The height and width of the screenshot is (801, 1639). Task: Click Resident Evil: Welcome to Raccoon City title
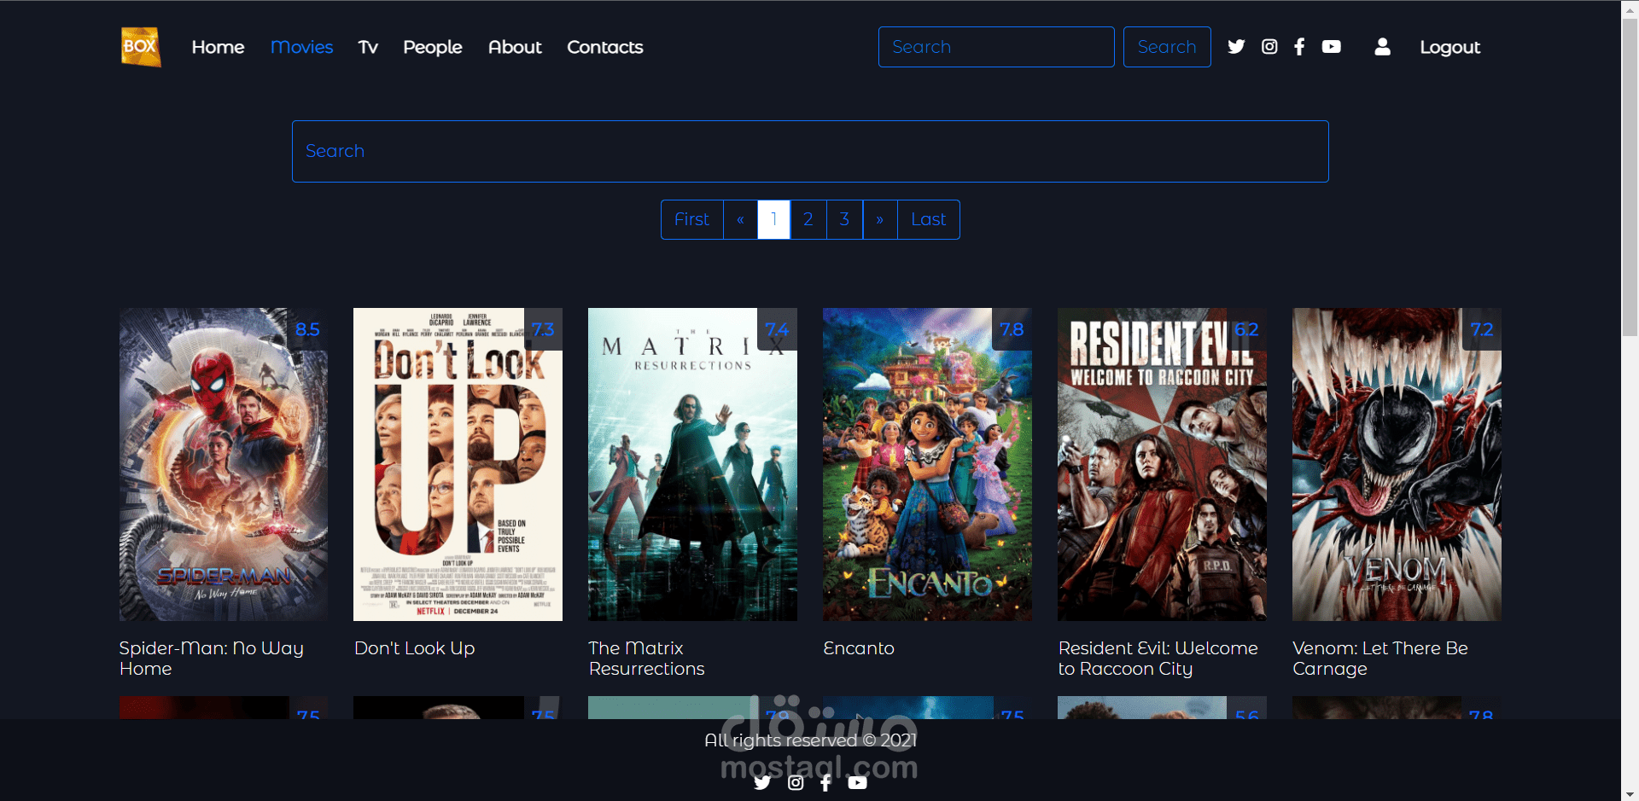coord(1158,659)
